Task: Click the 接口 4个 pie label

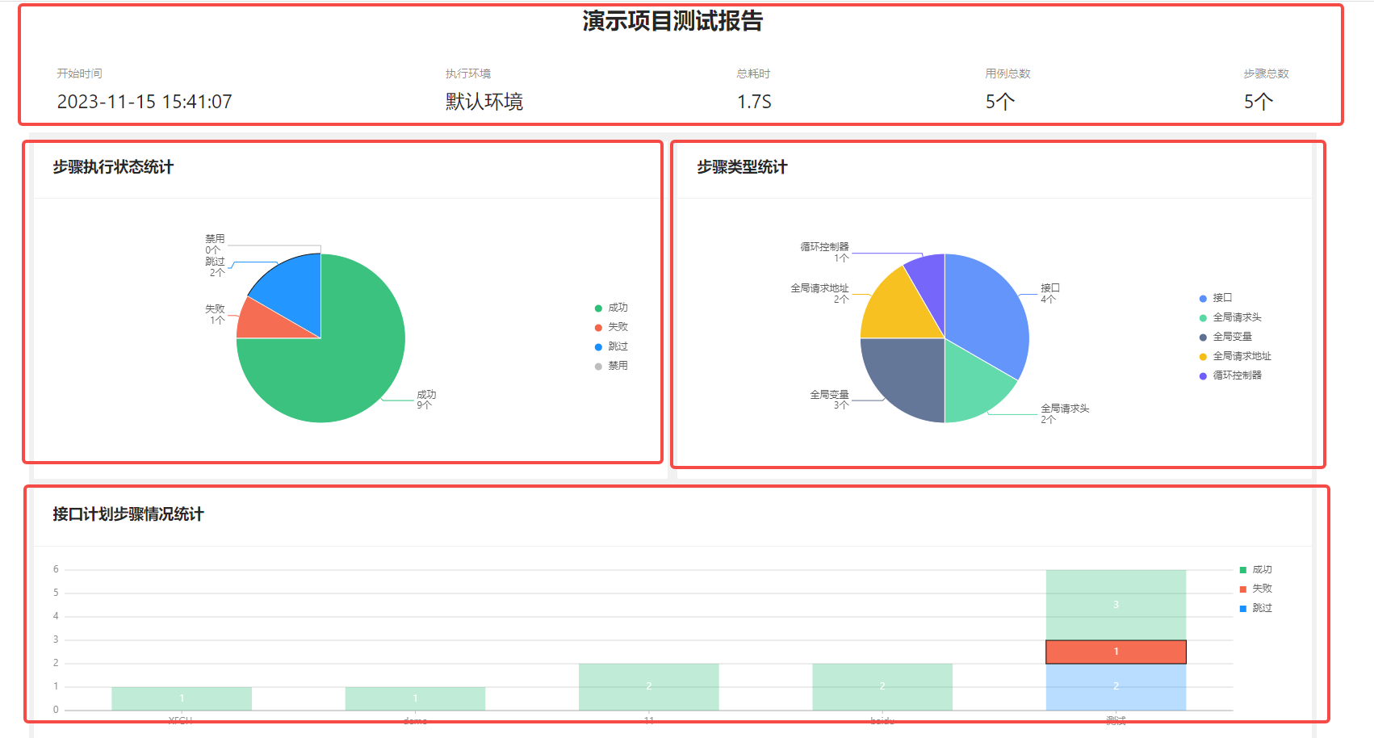Action: (x=1049, y=293)
